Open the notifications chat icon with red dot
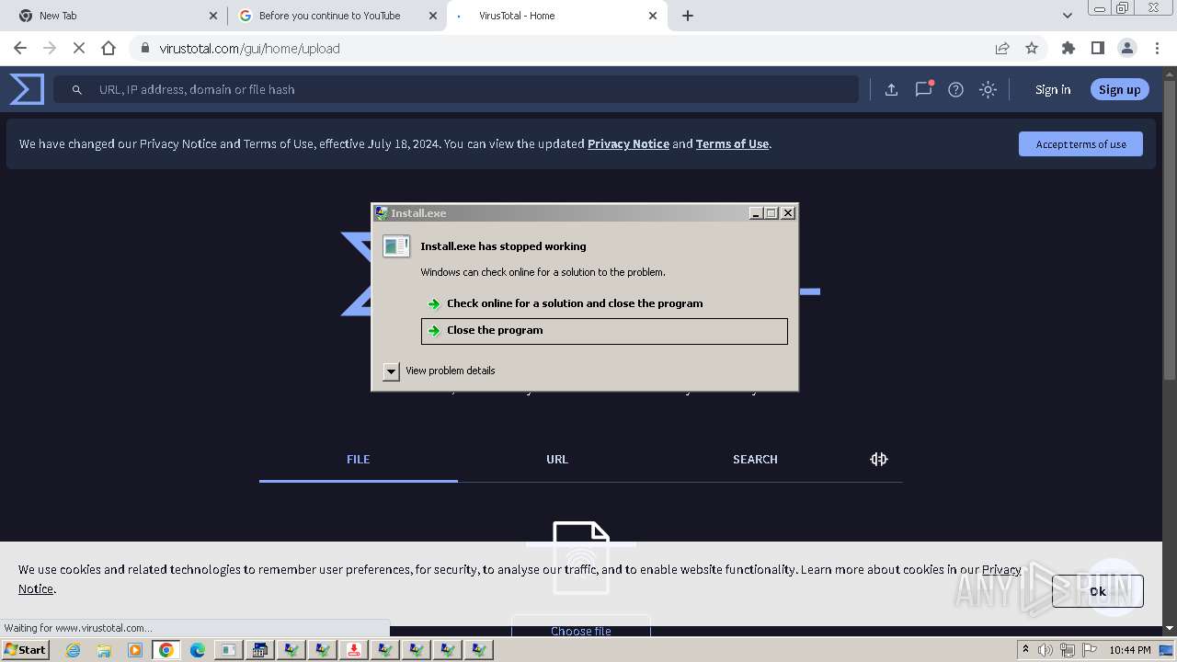Image resolution: width=1177 pixels, height=662 pixels. click(x=923, y=89)
